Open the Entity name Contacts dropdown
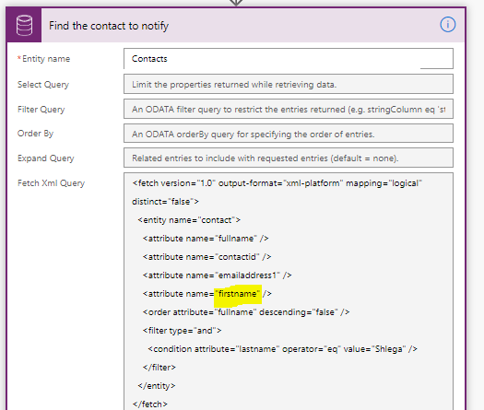Viewport: 484px width, 410px height. 289,59
